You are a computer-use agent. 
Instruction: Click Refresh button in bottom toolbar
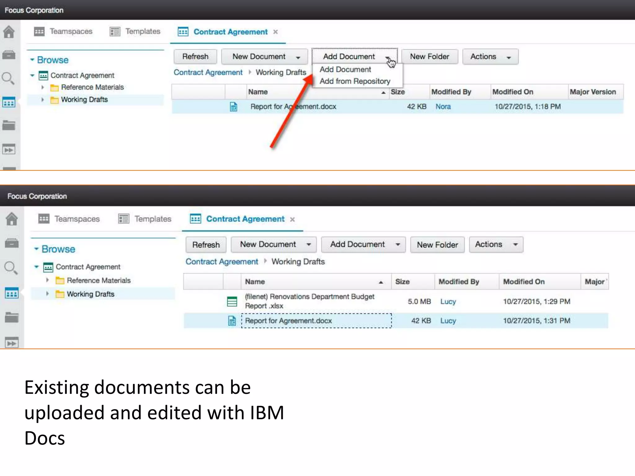coord(206,245)
